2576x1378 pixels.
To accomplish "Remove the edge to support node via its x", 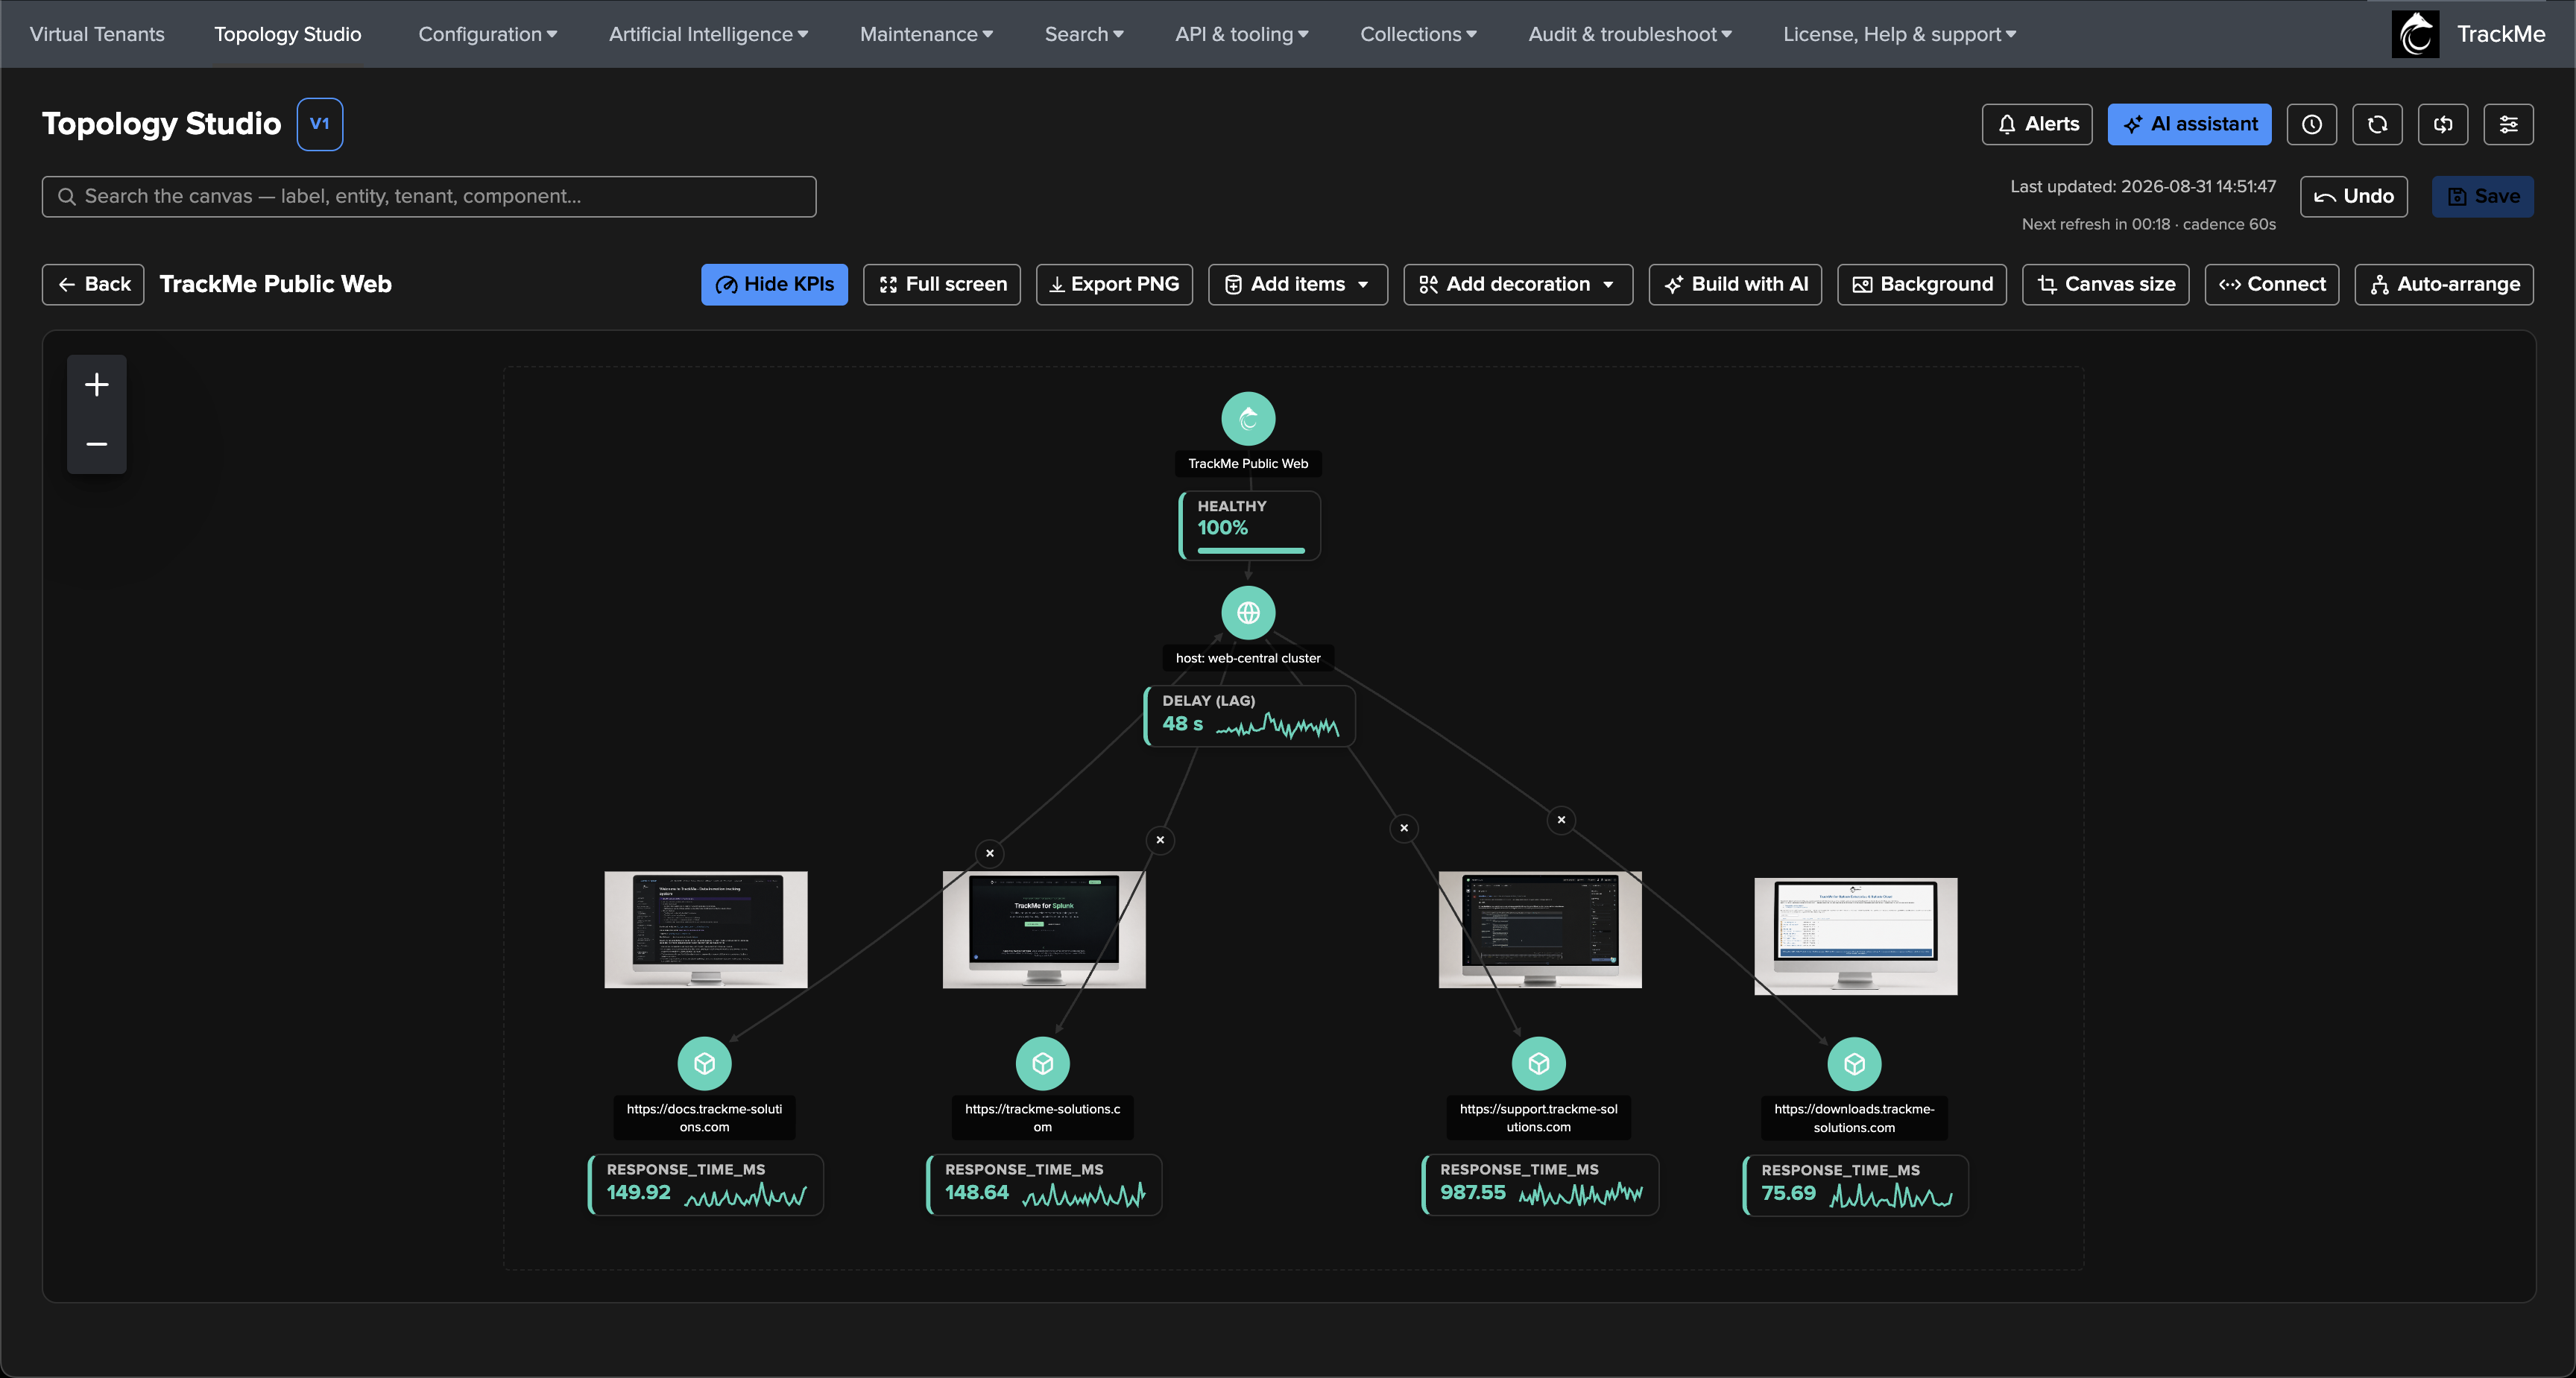I will pos(1404,828).
